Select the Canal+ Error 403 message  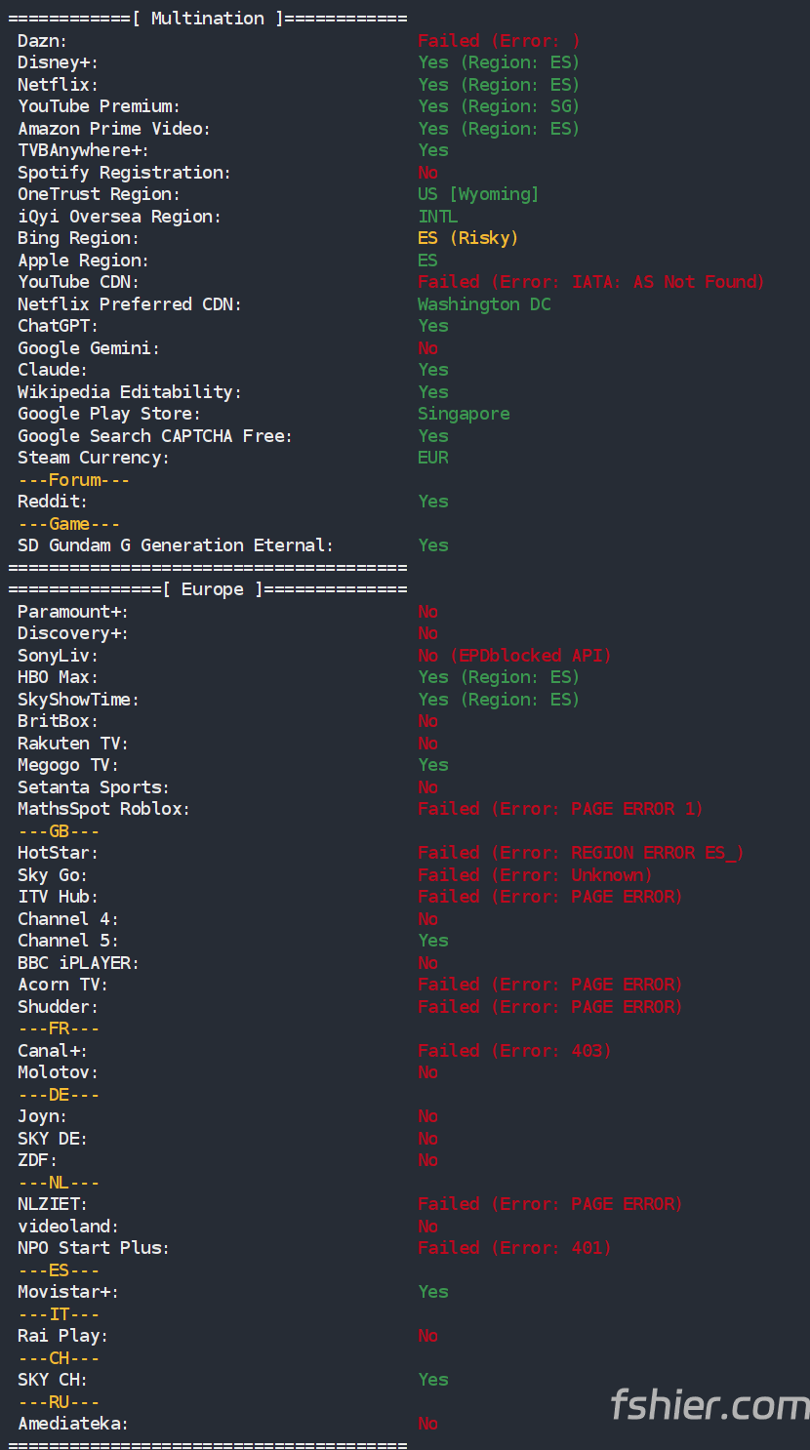(514, 1051)
